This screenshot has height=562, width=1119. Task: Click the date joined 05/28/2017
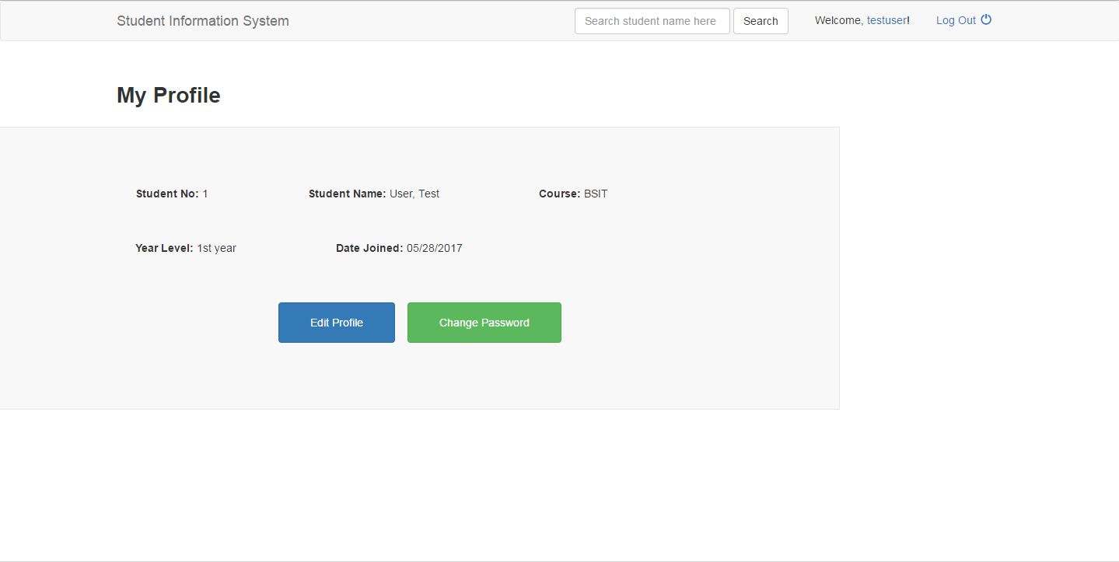tap(435, 248)
